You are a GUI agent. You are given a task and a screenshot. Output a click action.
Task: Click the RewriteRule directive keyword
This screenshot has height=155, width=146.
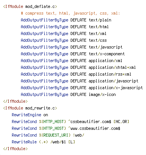[x=24, y=142]
